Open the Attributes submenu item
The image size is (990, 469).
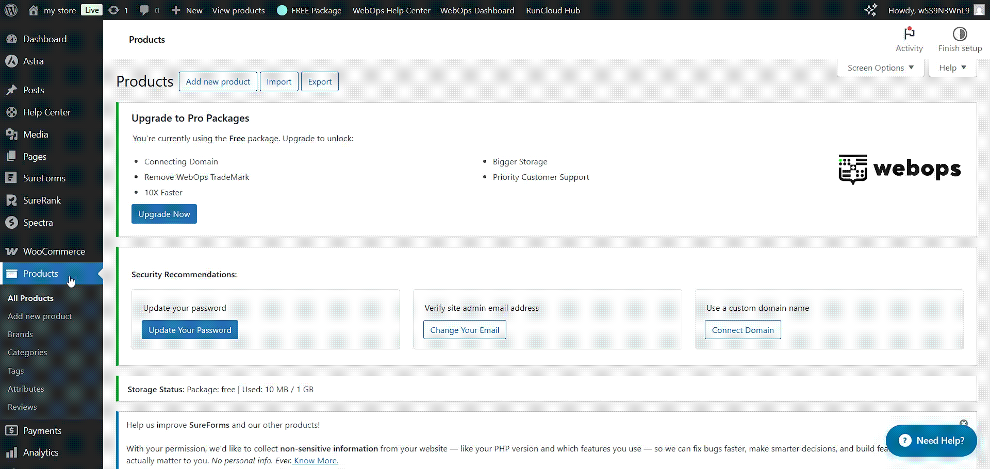(x=26, y=389)
